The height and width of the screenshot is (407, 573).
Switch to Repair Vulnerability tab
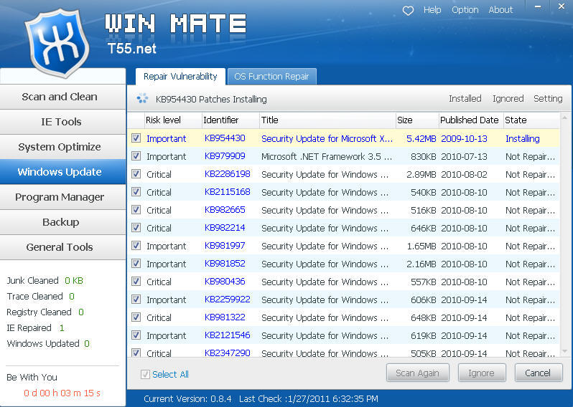click(180, 76)
